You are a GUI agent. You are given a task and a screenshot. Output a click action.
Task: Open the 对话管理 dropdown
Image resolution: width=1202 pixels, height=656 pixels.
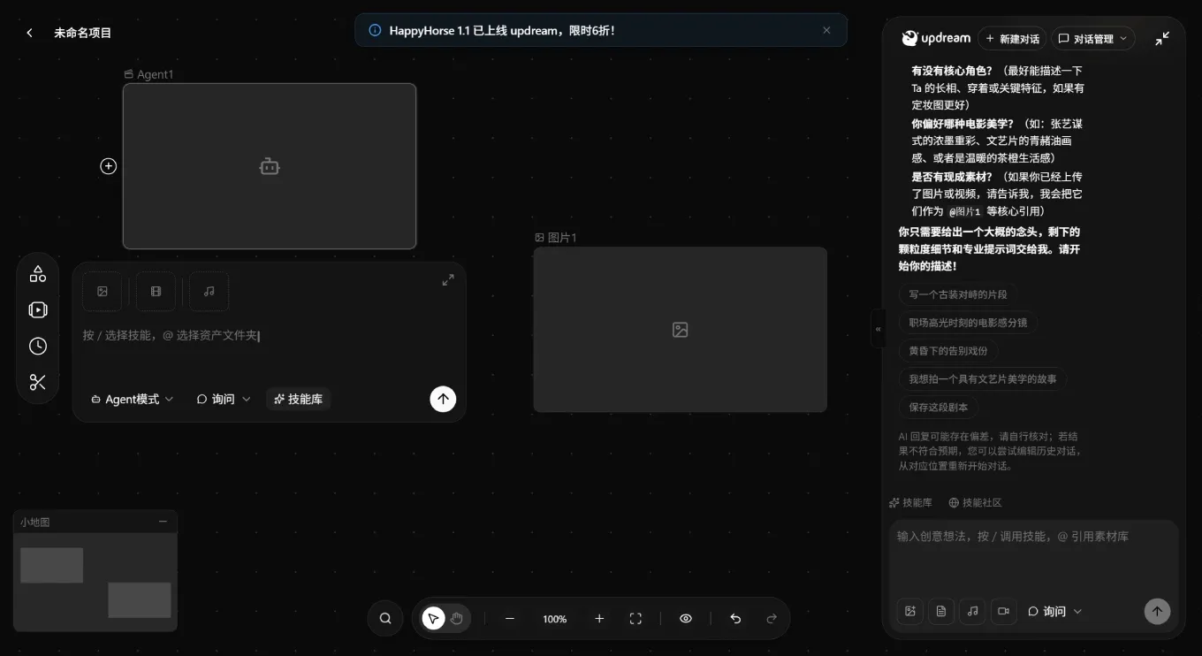(1093, 39)
